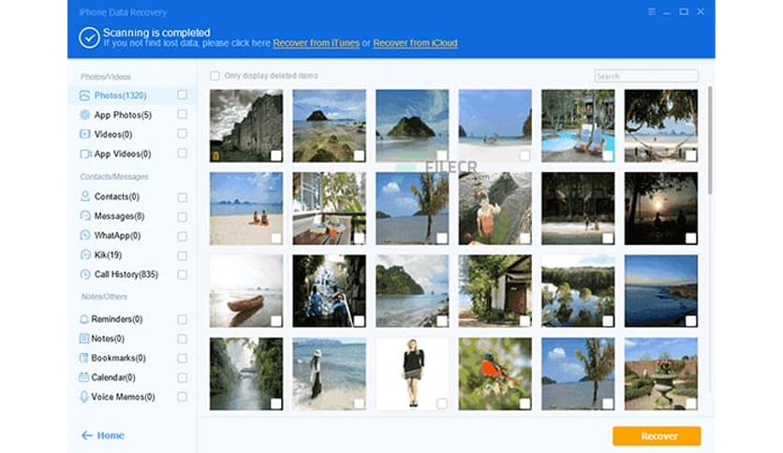This screenshot has width=783, height=453.
Task: Click the Recover from iTunes link
Action: coord(316,43)
